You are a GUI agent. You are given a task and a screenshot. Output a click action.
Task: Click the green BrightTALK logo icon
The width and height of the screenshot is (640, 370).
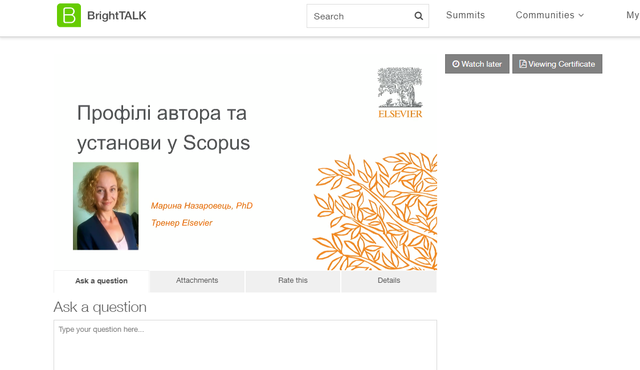(x=68, y=15)
